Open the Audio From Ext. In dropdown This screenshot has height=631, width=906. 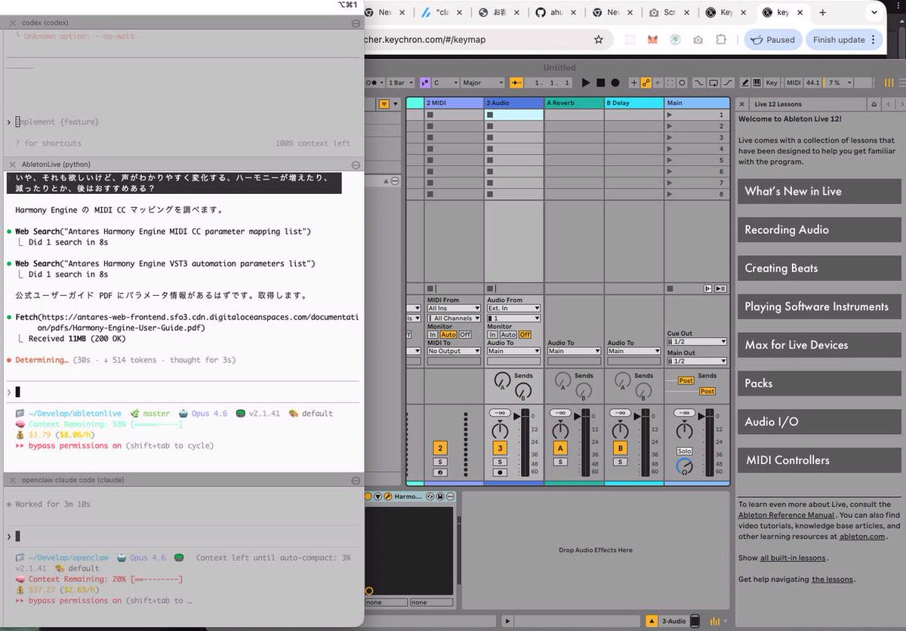(x=513, y=309)
